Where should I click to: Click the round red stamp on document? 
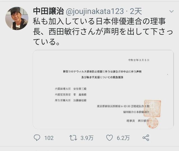[x=152, y=122]
